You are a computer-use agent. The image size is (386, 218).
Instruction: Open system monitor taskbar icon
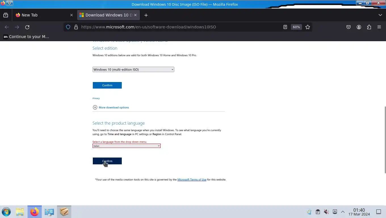49,212
